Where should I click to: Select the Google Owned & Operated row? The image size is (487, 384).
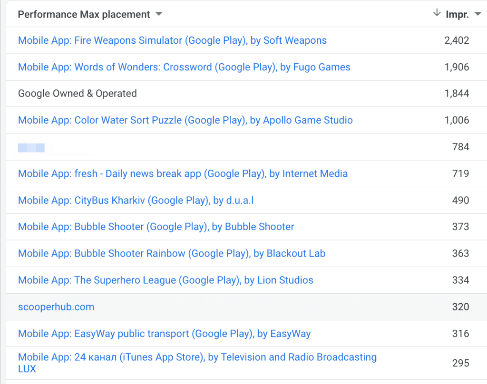coord(78,94)
